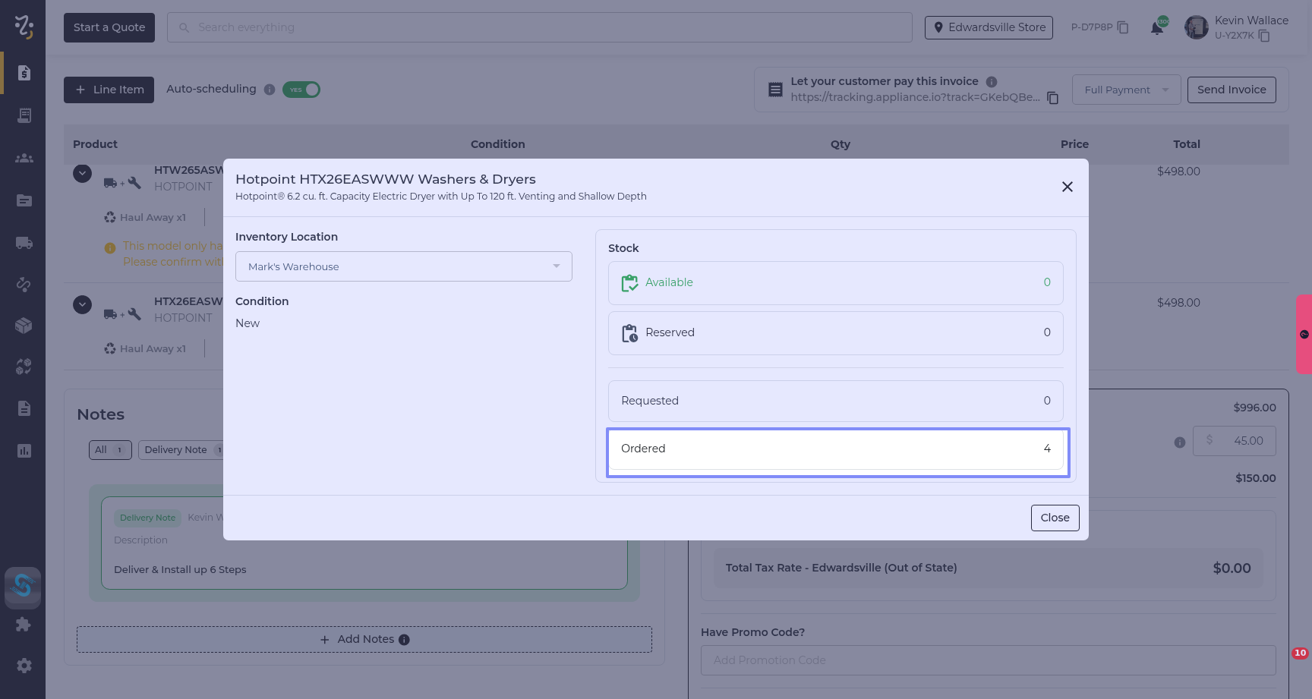Open the delivery truck sidebar icon
Image resolution: width=1312 pixels, height=699 pixels.
(x=24, y=243)
